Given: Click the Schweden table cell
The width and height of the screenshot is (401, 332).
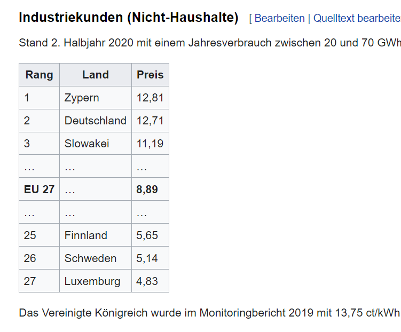Looking at the screenshot, I should point(90,258).
